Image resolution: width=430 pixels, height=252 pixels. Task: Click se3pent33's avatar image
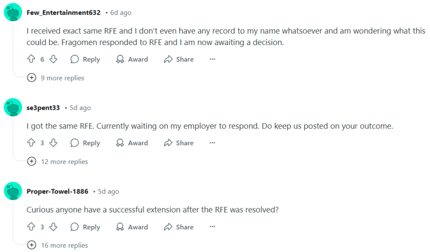[x=13, y=107]
